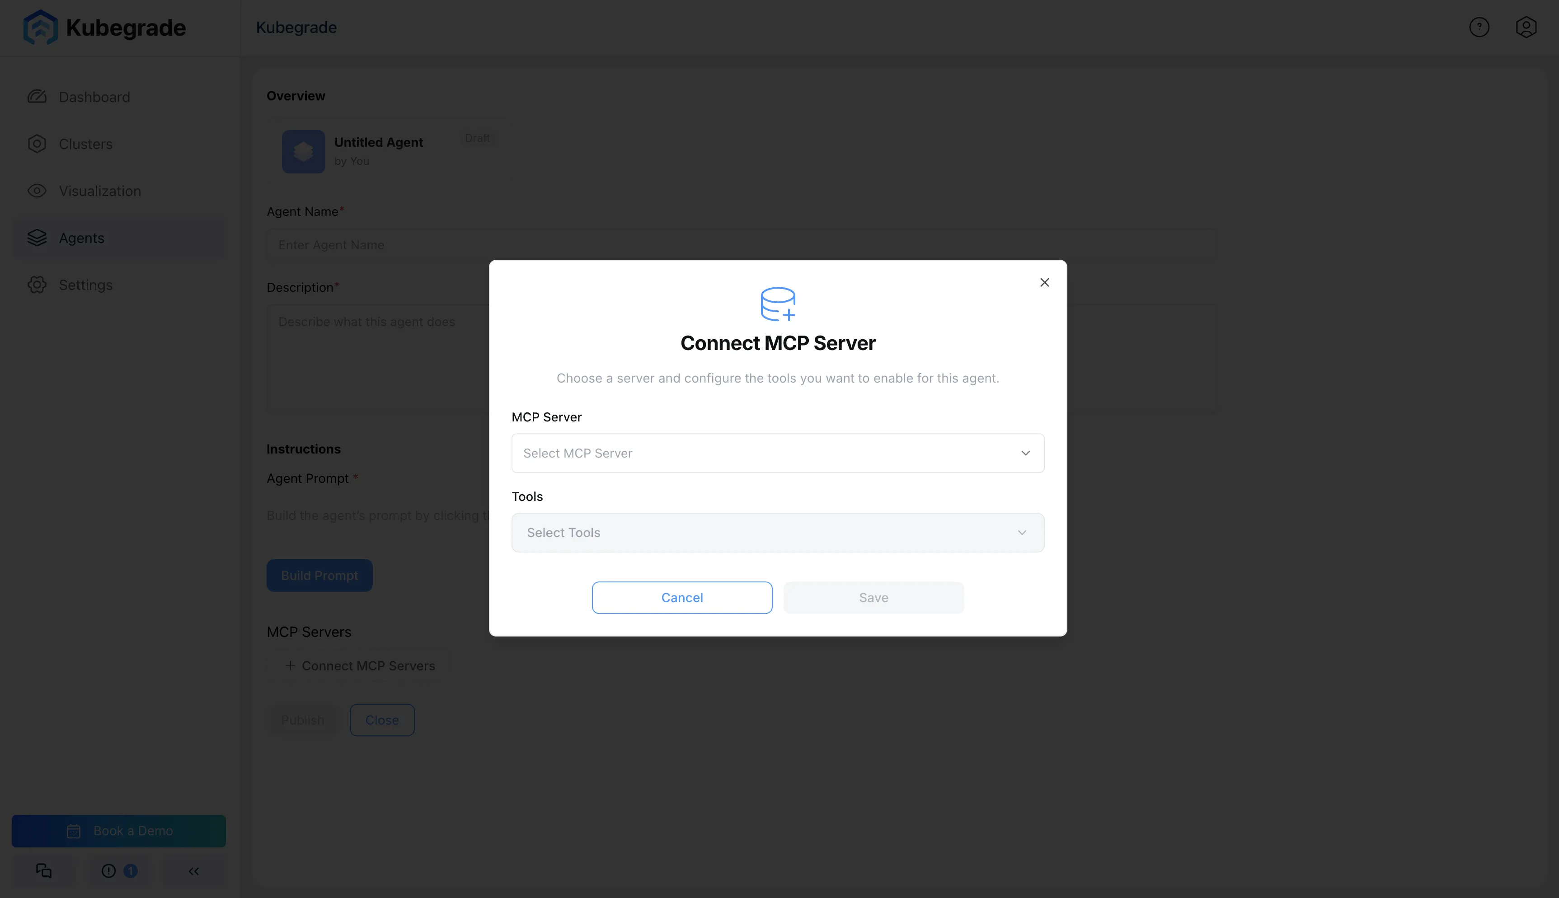Viewport: 1559px width, 898px height.
Task: Click the calendar icon in Book a Demo
Action: (x=73, y=831)
